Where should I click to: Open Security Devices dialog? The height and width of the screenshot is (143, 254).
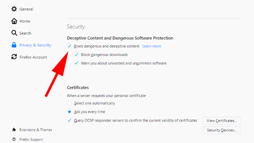coord(221,130)
